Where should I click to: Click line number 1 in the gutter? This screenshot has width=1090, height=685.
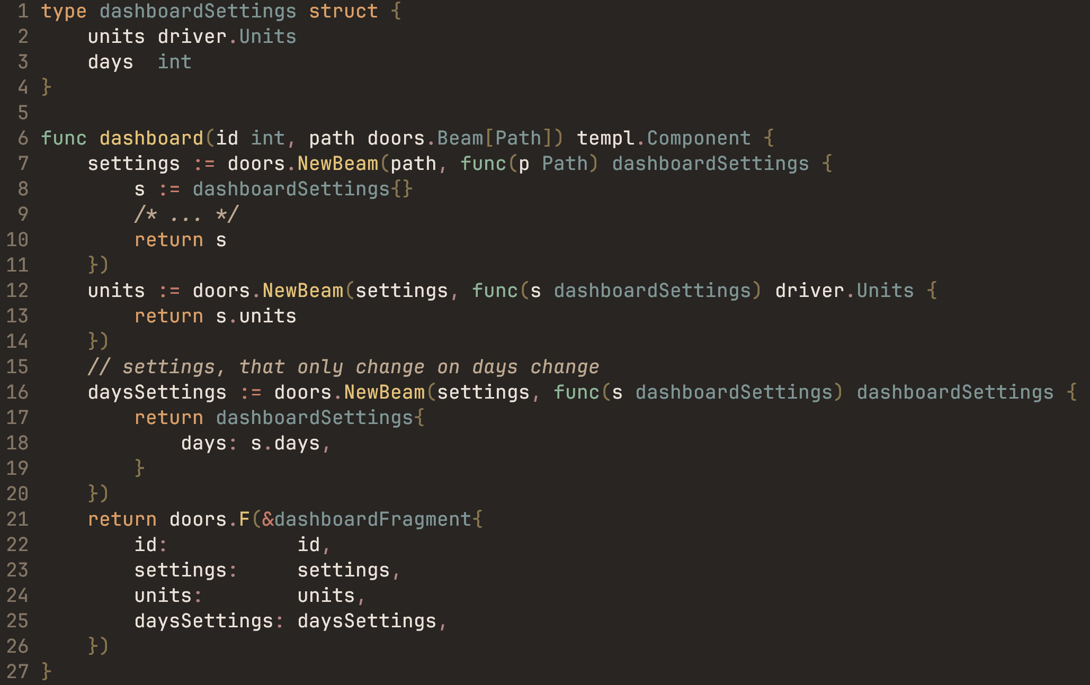coord(23,11)
